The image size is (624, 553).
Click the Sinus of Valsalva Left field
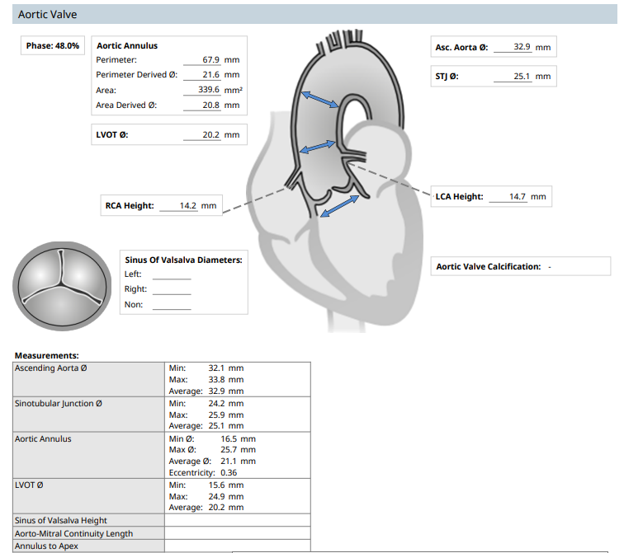coord(171,274)
